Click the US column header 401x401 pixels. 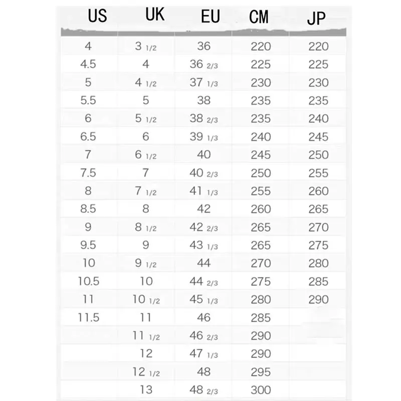pos(97,16)
